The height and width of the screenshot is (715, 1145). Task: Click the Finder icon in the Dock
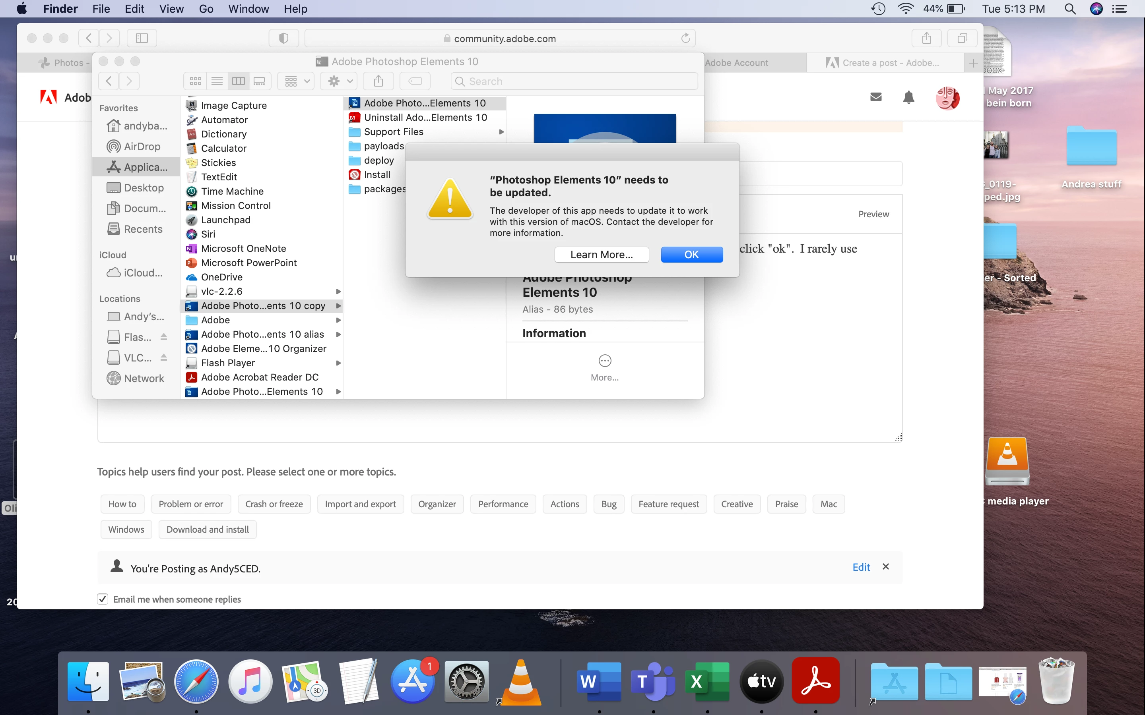(88, 681)
